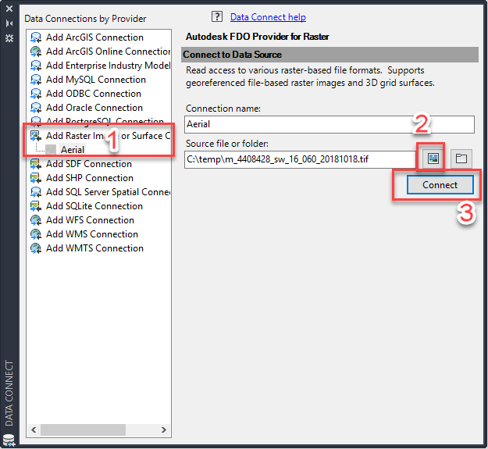Image resolution: width=488 pixels, height=449 pixels.
Task: Click the question mark help icon
Action: (217, 16)
